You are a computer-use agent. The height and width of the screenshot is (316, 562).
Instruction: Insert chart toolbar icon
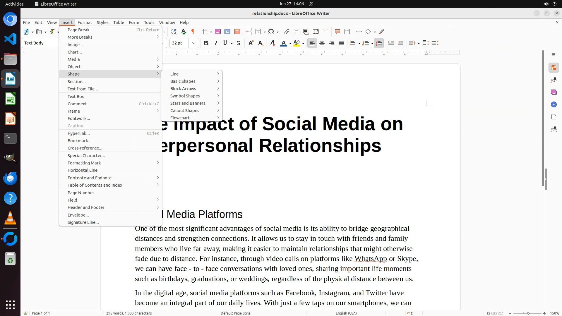pos(227,32)
